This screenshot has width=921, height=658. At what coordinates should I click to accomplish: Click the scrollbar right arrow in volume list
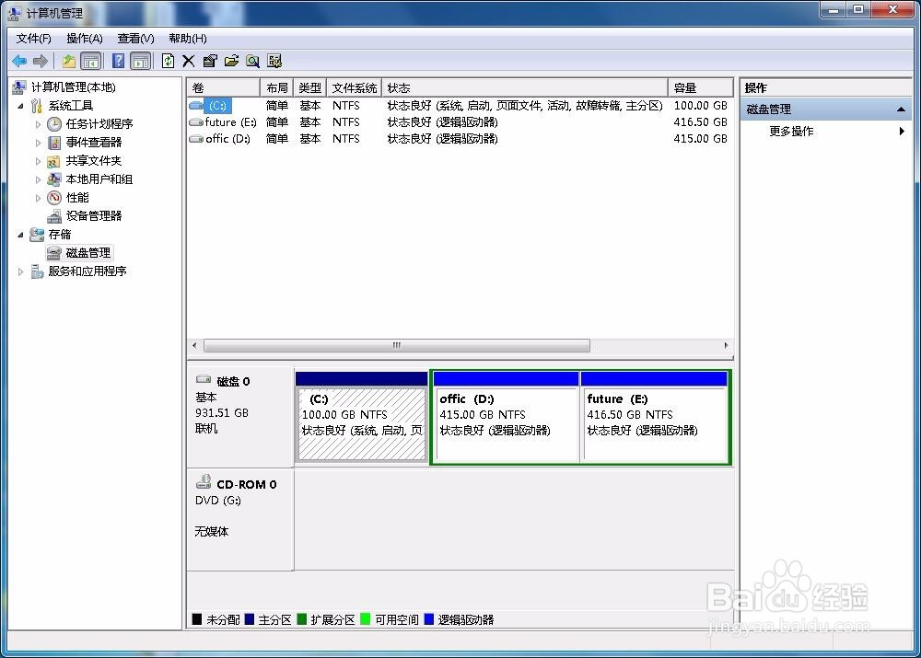[x=726, y=345]
